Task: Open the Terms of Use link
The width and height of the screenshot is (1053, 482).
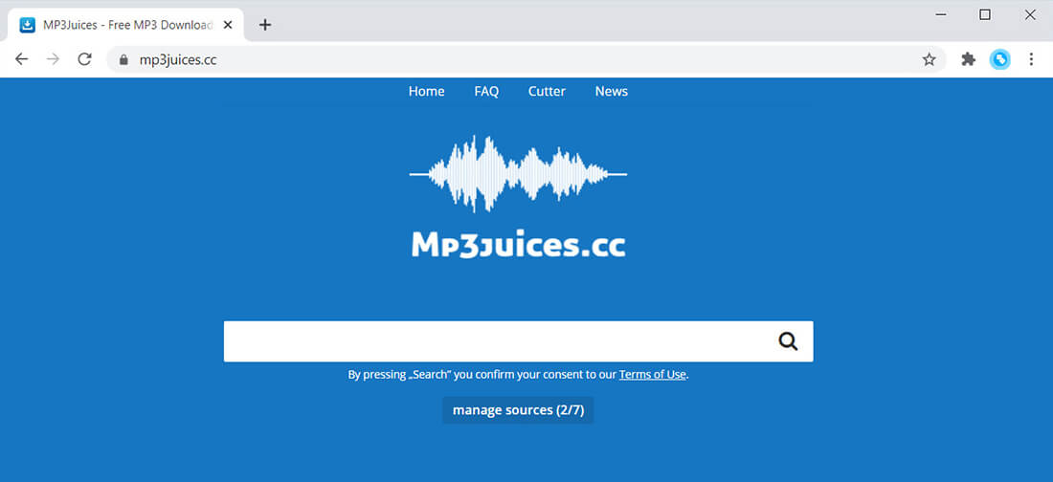Action: [652, 375]
